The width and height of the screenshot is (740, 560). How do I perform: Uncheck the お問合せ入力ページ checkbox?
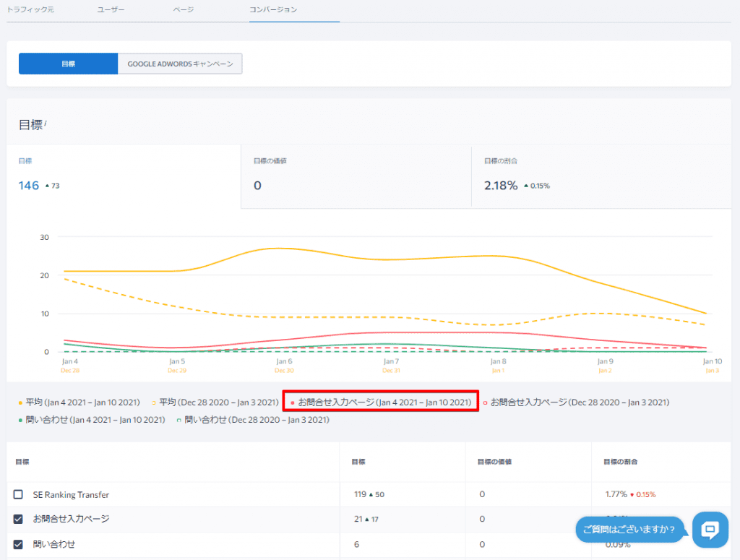[x=19, y=519]
